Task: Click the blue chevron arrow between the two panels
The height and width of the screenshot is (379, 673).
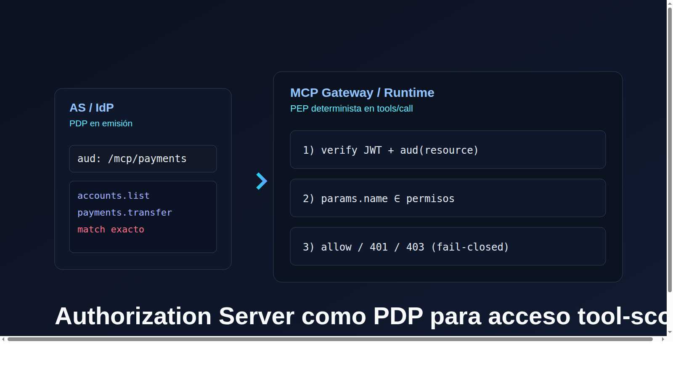Action: (261, 181)
